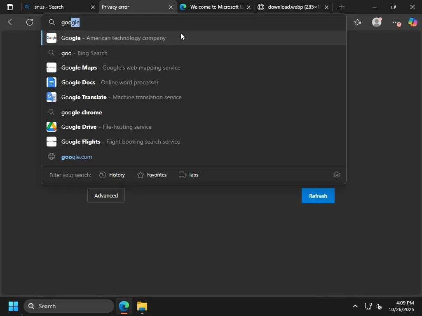Select Google - American technology company suggestion
The height and width of the screenshot is (316, 422).
(x=194, y=38)
